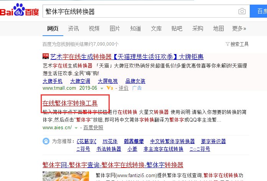Viewport: 267px width, 181px height.
Task: Switch to the 贴吧 tab
Action: click(177, 28)
